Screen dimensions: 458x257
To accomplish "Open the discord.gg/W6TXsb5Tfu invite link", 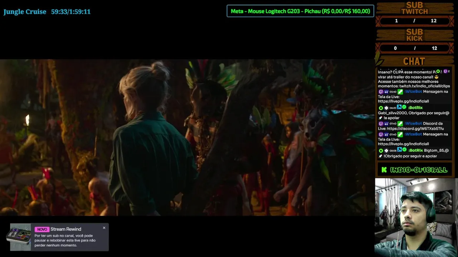I will click(x=415, y=128).
